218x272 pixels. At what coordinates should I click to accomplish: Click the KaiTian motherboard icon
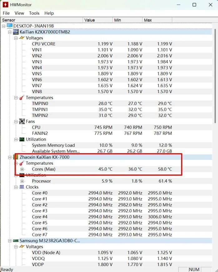tap(16, 32)
